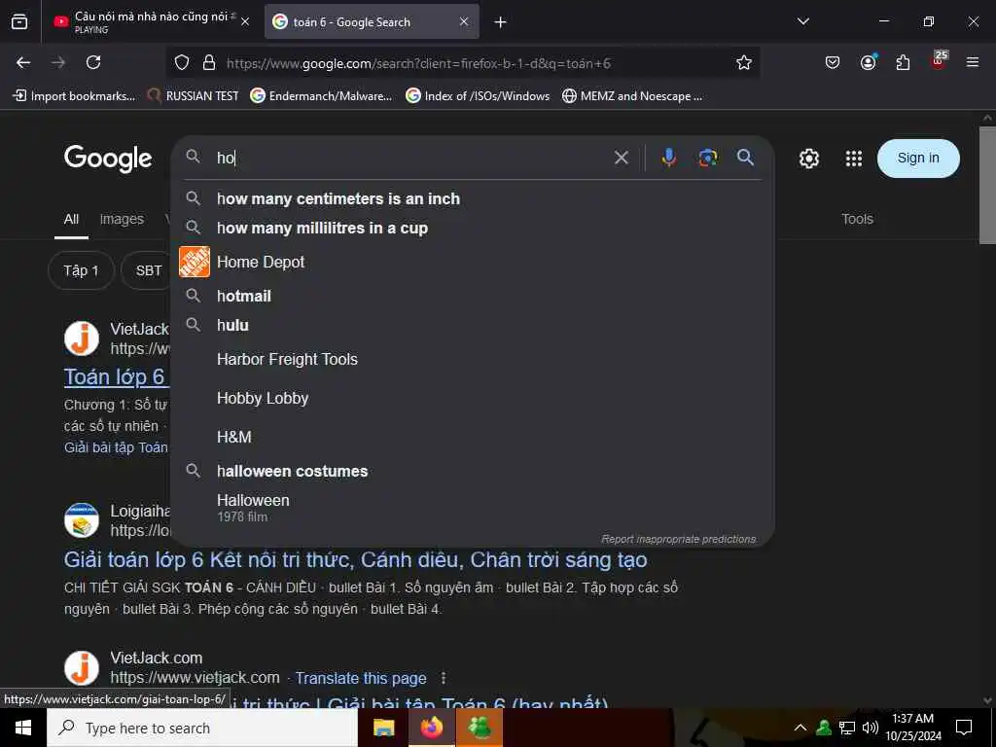The image size is (996, 747).
Task: Select suggestion how many millilitres in a cup
Action: tap(474, 228)
